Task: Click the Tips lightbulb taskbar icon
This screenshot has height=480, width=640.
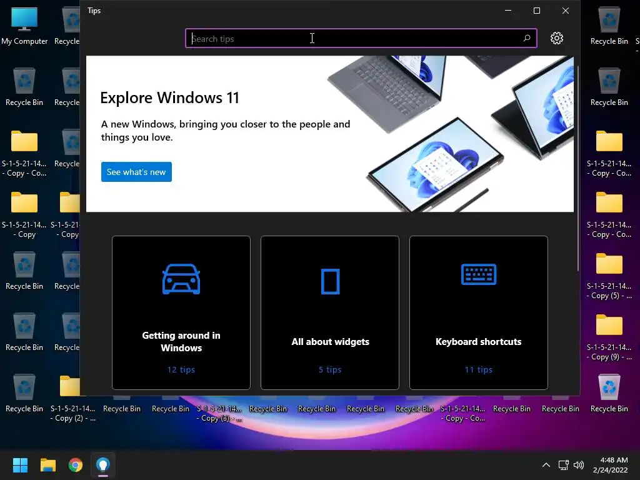Action: pos(103,465)
